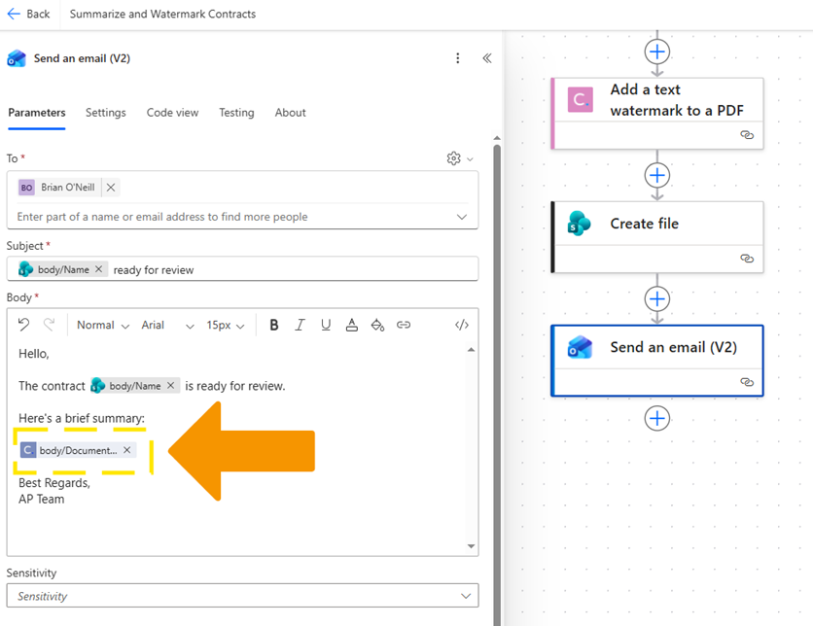Toggle italic formatting
813x626 pixels.
(300, 325)
